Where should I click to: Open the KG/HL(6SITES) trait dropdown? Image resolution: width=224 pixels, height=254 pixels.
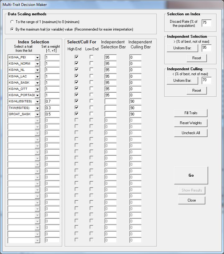(x=37, y=101)
